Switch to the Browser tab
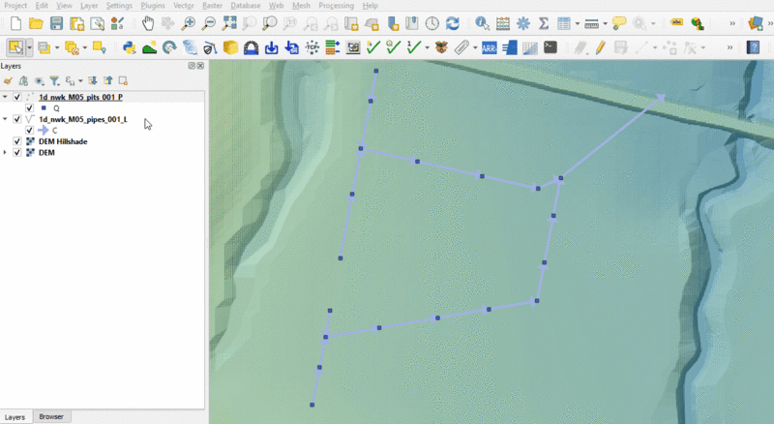 (51, 417)
